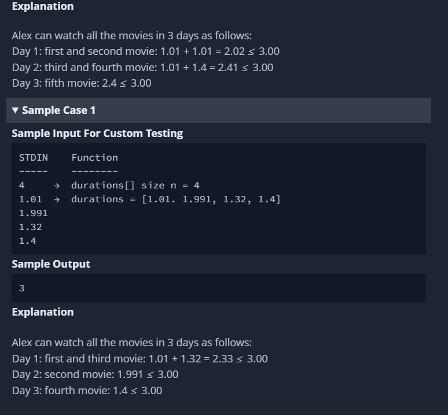Click the sample output value 3
The height and width of the screenshot is (415, 448).
click(22, 288)
